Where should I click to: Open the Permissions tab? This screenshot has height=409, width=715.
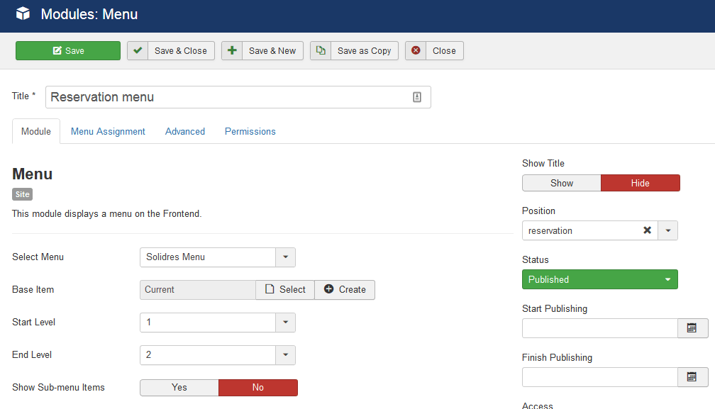(250, 131)
